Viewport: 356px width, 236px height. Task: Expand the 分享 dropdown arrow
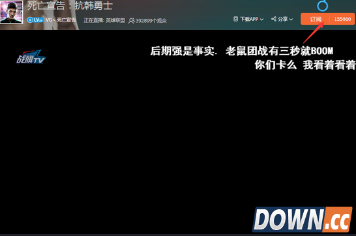291,20
